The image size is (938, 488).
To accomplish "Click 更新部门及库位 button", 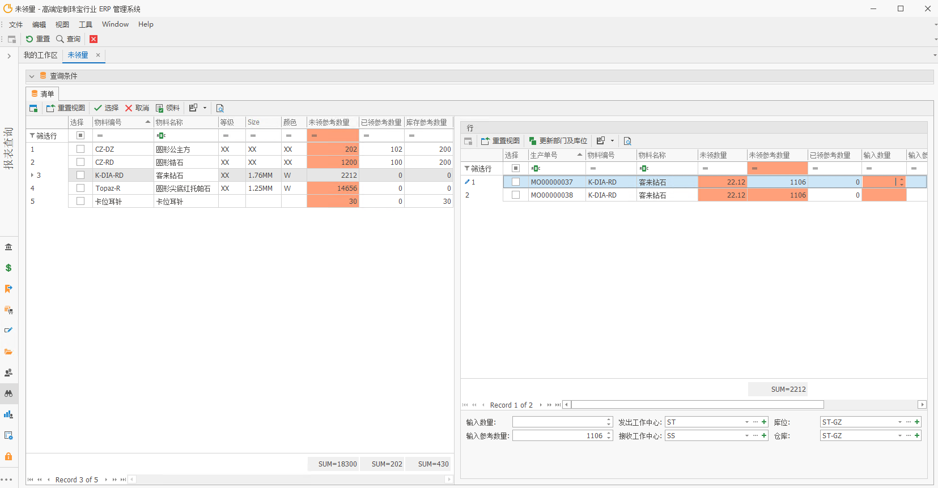I will (558, 141).
